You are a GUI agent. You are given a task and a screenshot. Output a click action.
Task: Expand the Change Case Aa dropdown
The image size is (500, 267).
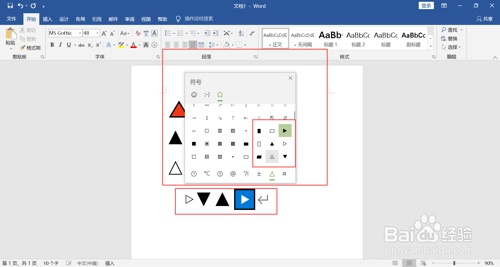(125, 33)
